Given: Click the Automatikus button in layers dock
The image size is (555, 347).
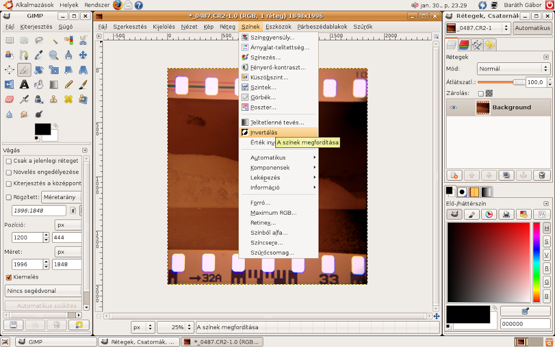Looking at the screenshot, I should click(x=532, y=28).
